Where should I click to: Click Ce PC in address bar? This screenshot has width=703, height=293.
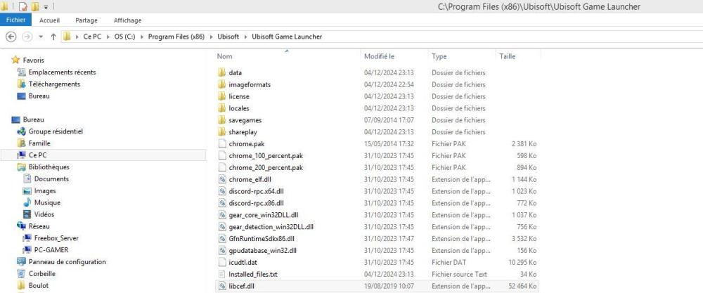(92, 37)
